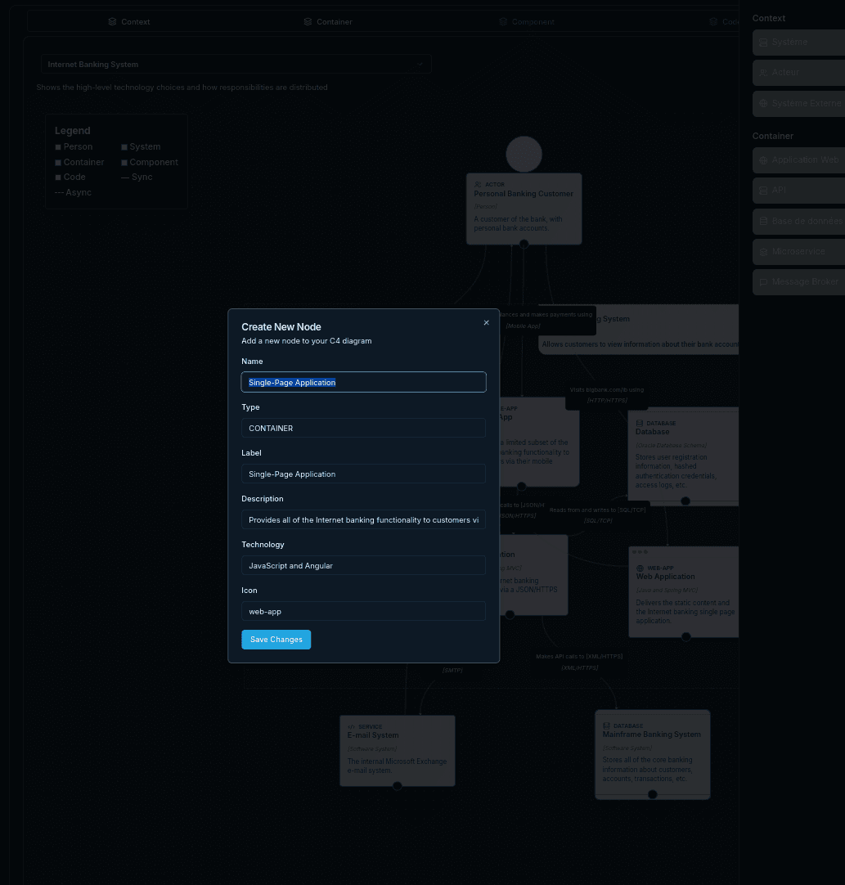Screen dimensions: 845x885
Task: Select the Application Web icon under Container
Action: tap(762, 159)
